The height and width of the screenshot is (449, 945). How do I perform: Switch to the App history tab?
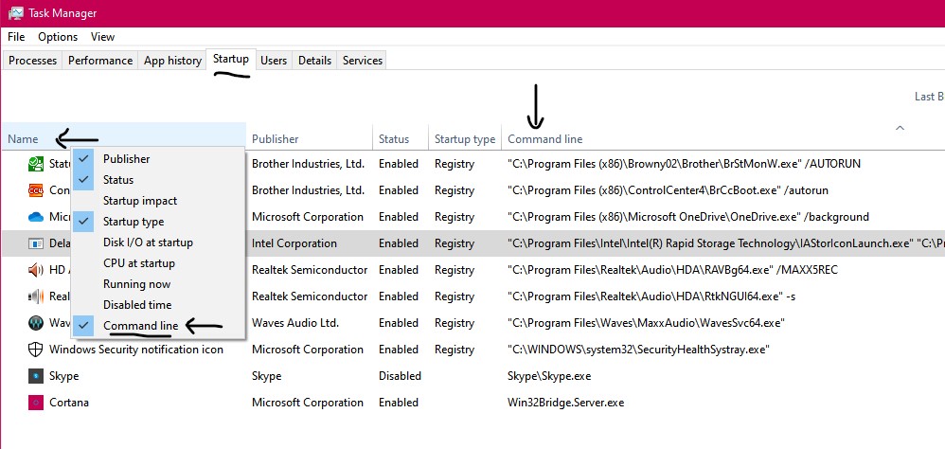click(172, 61)
